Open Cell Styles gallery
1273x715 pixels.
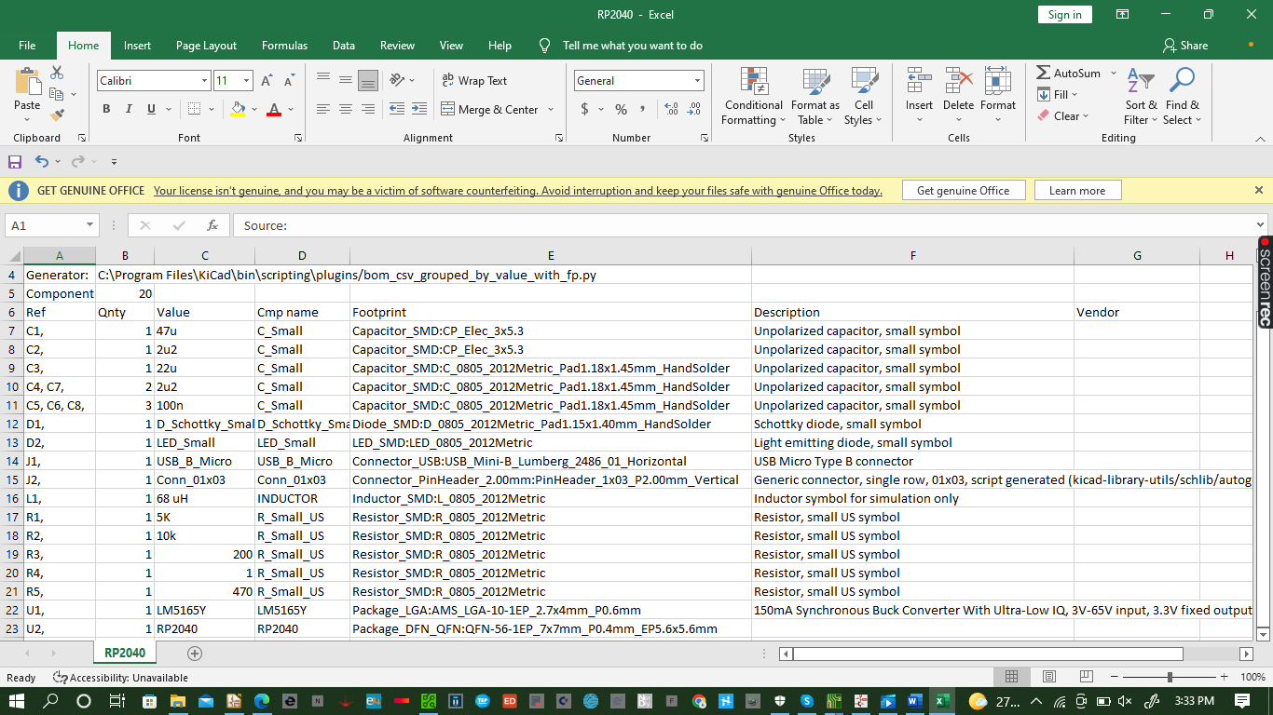tap(864, 96)
